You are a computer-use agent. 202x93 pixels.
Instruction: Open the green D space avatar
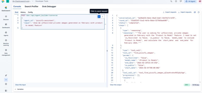pos(8,1)
